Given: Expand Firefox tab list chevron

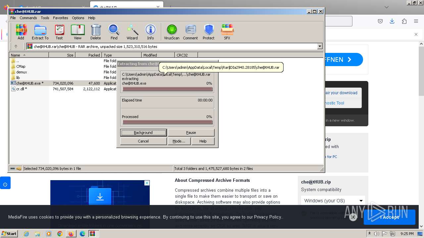Looking at the screenshot, I should pos(387,7).
